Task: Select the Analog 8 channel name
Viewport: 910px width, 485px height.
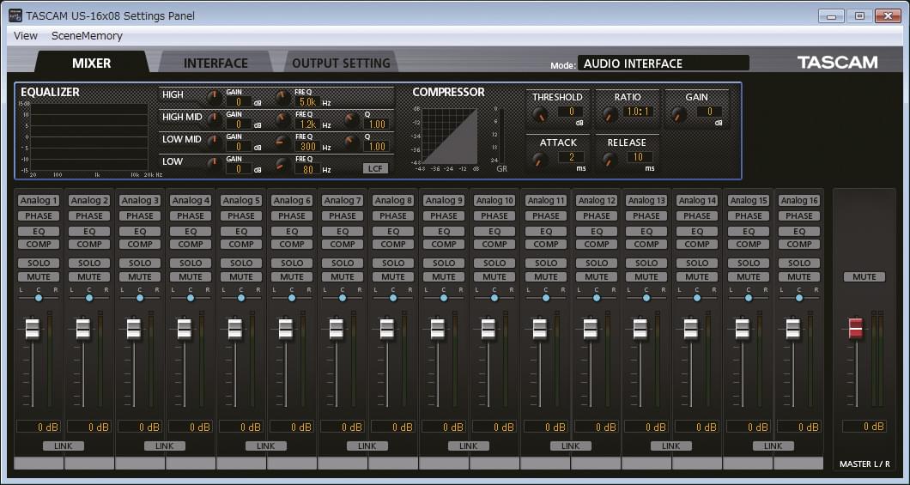Action: coord(393,200)
